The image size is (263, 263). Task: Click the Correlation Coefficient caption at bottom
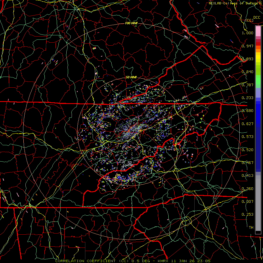(x=133, y=261)
